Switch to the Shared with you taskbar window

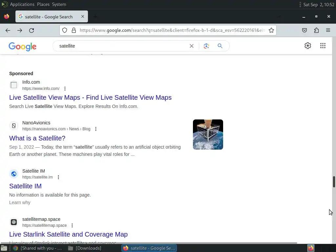[37, 248]
